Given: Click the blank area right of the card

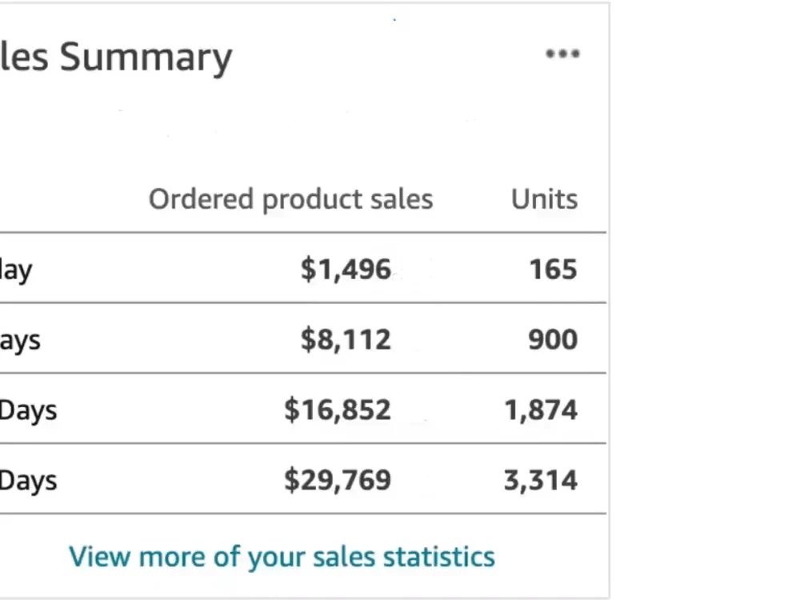Looking at the screenshot, I should 705,300.
